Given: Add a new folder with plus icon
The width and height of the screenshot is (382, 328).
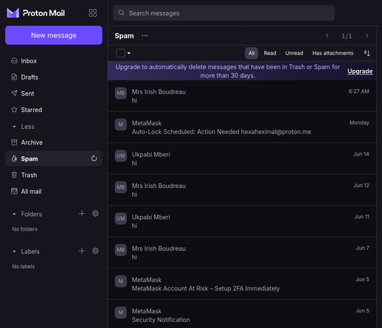Looking at the screenshot, I should (82, 214).
